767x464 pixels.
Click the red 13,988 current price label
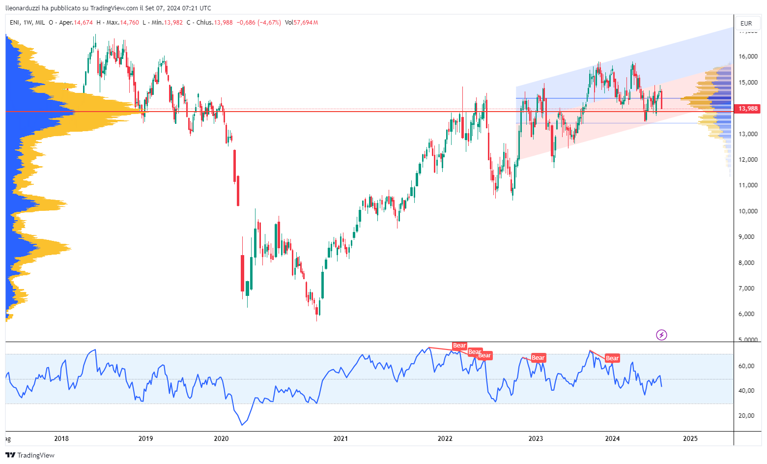(747, 109)
